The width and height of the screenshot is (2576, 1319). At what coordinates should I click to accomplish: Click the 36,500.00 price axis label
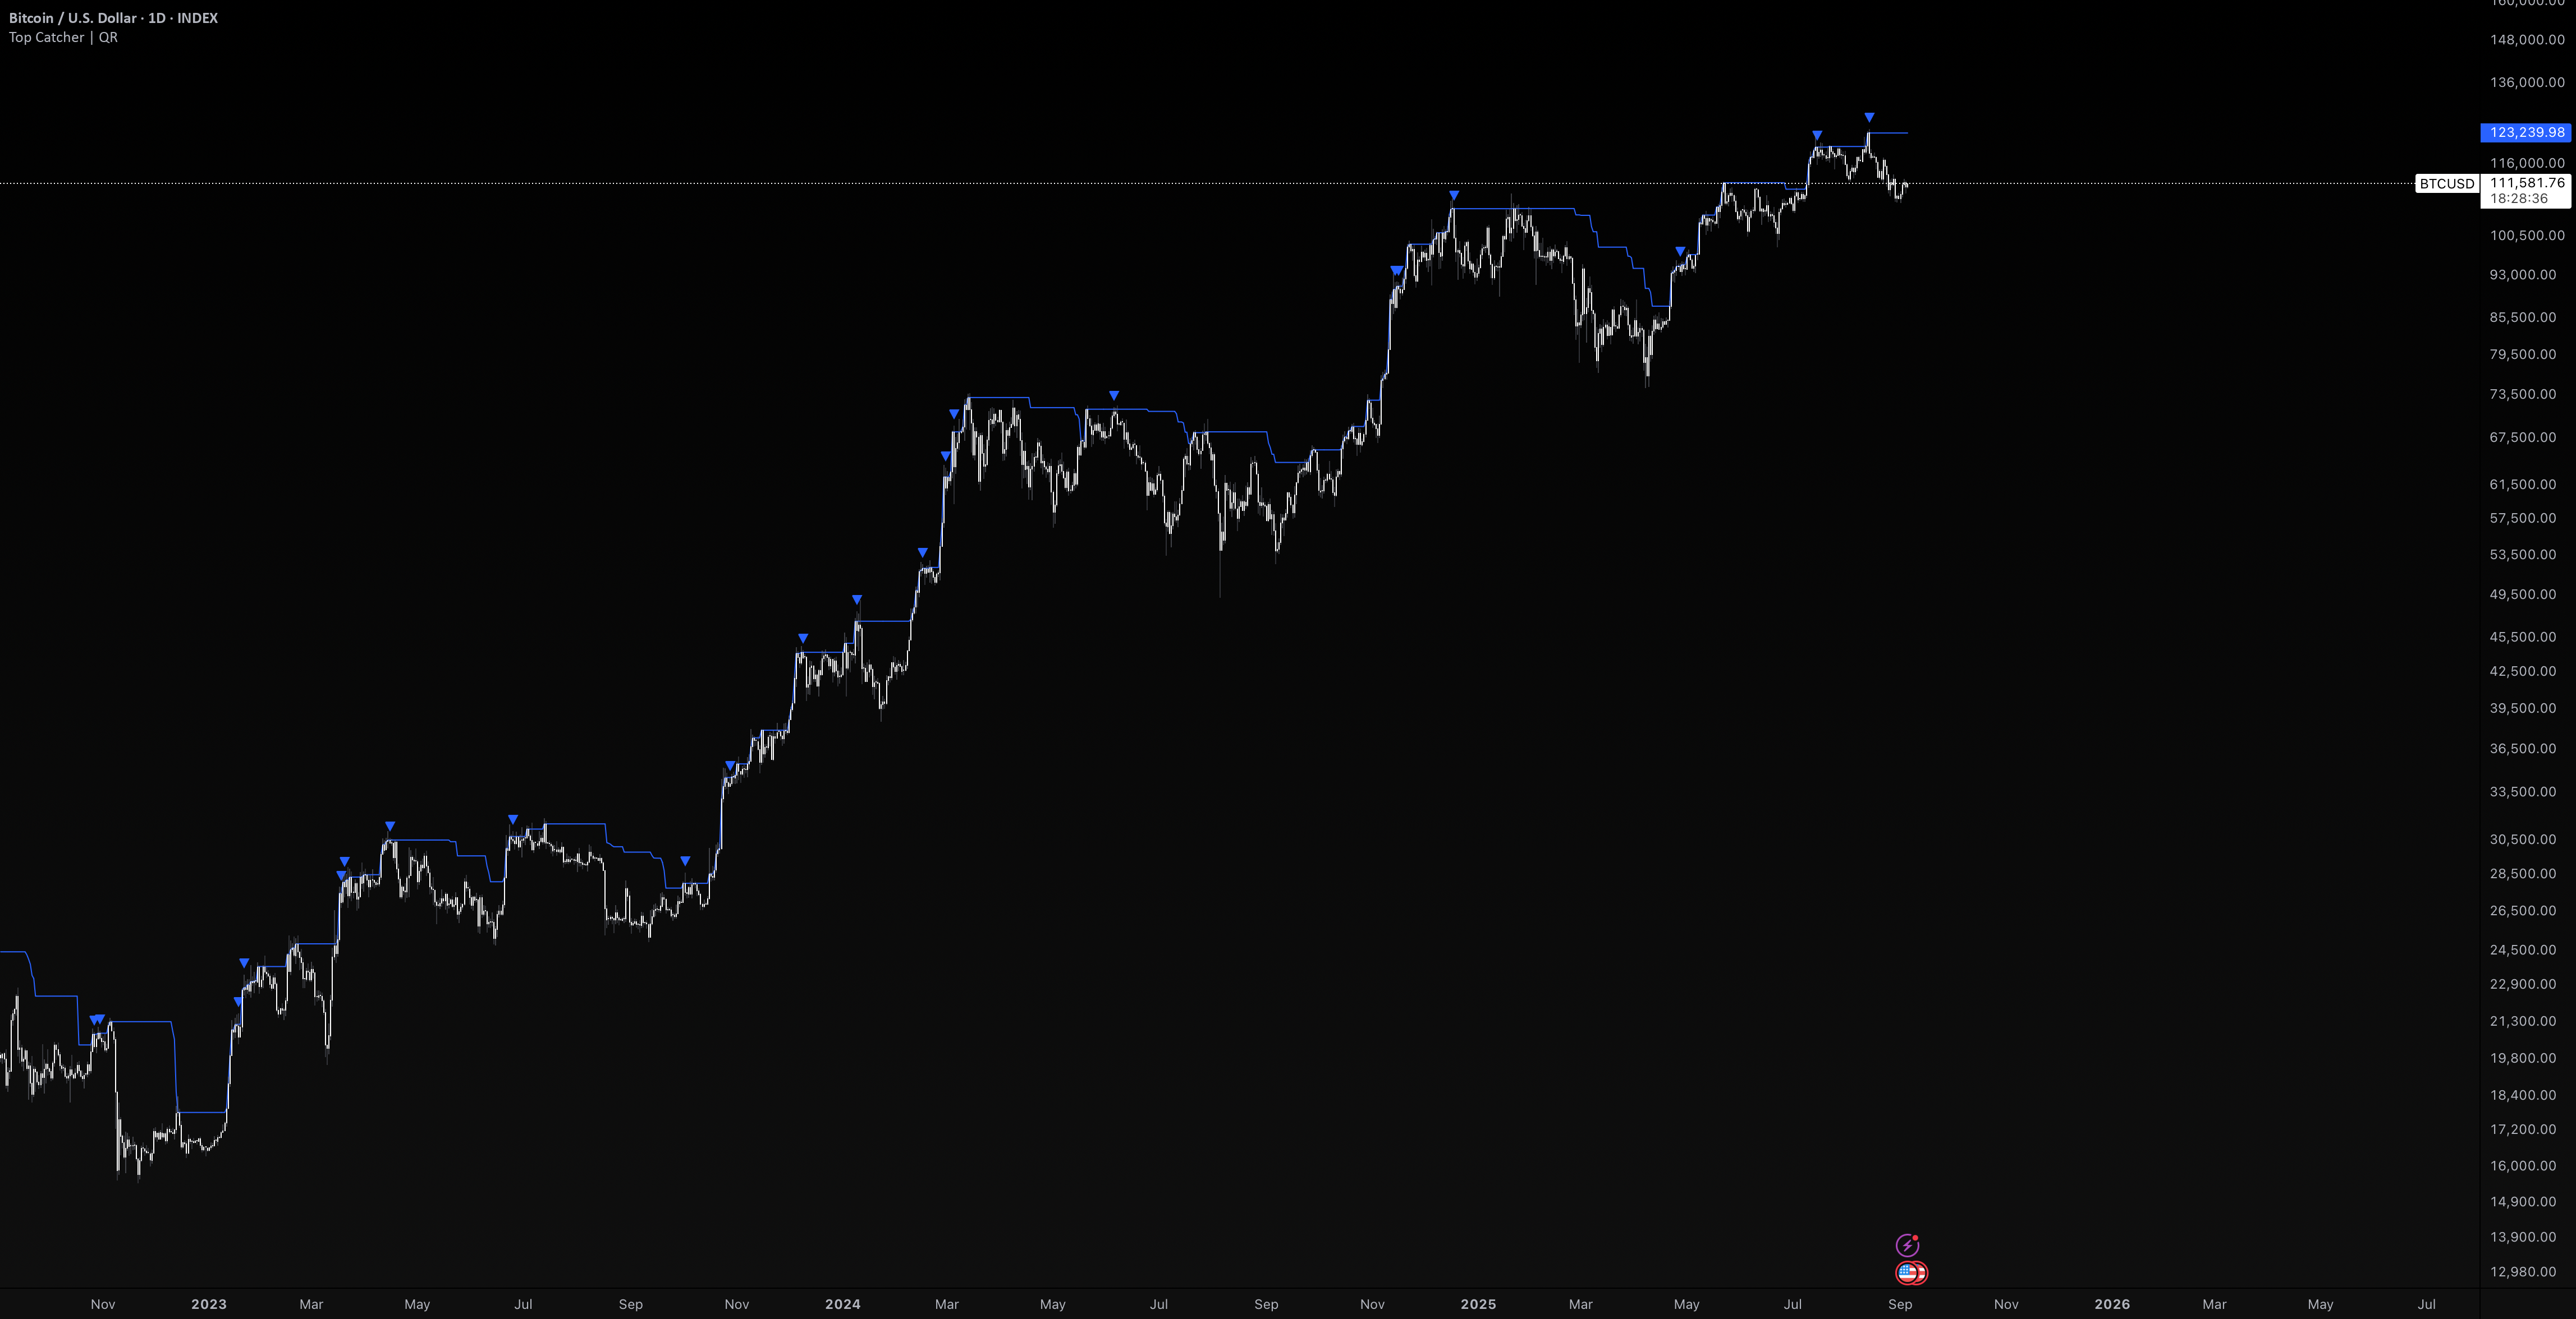(2523, 749)
